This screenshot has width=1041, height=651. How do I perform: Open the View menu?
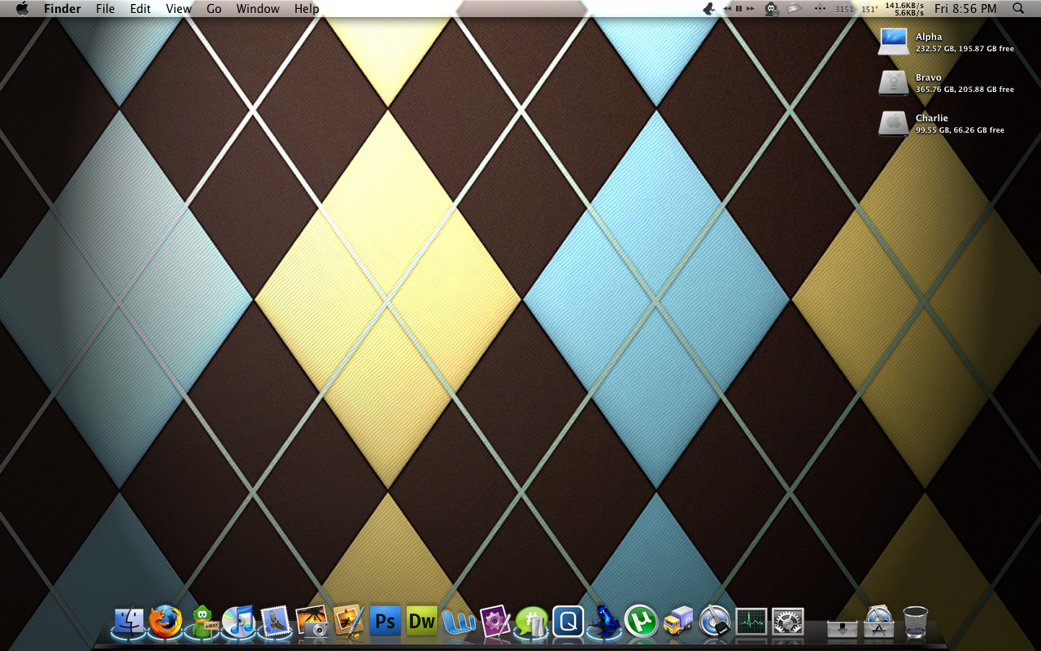coord(179,9)
